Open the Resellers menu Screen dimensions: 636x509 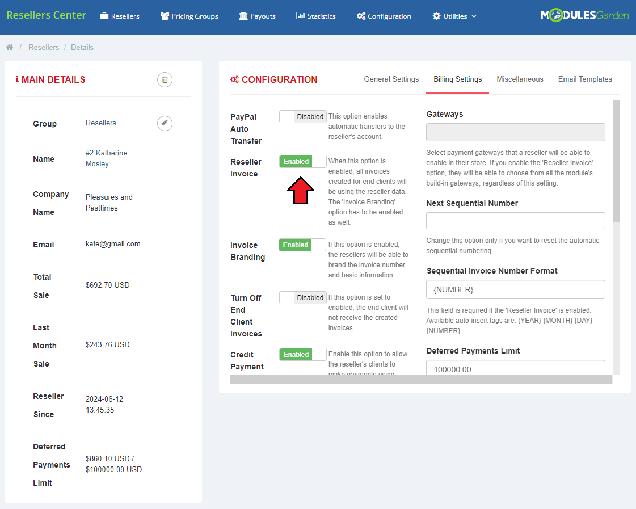click(x=120, y=16)
